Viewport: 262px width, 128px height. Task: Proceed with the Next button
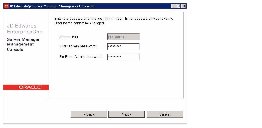click(127, 114)
